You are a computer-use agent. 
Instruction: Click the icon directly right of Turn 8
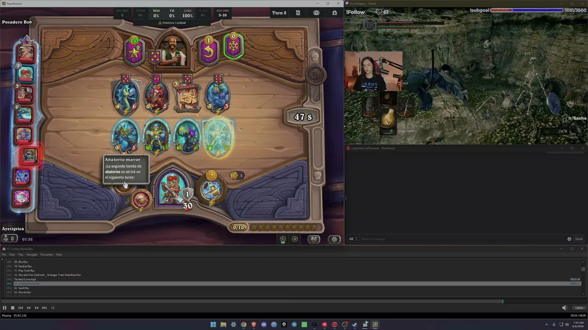(298, 13)
